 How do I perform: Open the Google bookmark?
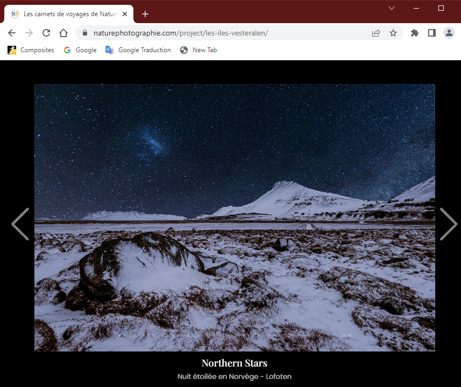pos(80,50)
